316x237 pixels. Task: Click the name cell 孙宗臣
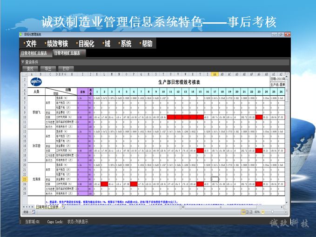click(x=36, y=145)
